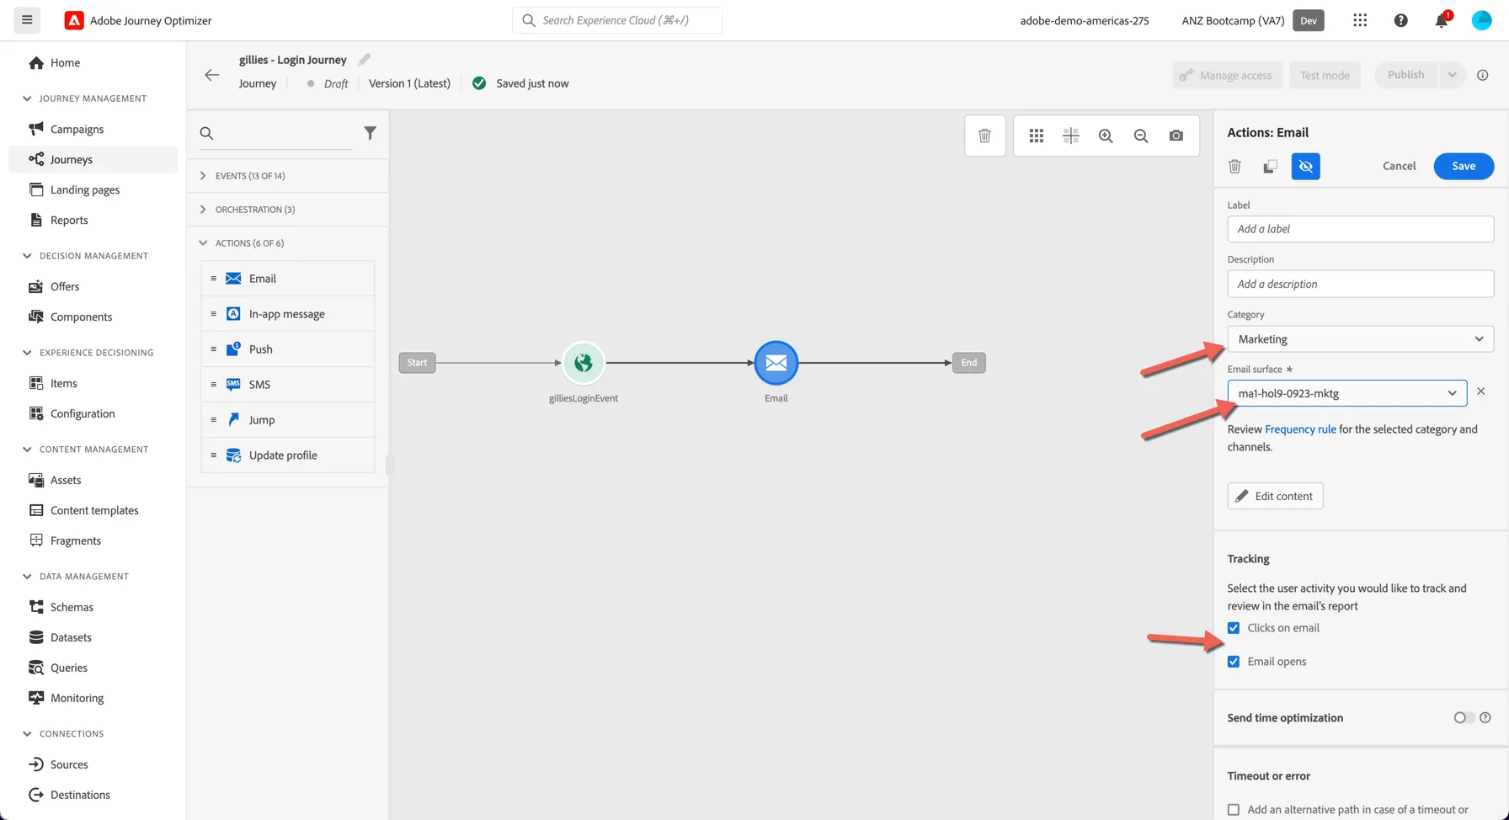Open the Category dropdown

point(1360,339)
